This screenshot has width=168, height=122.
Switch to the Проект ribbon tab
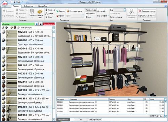click(16, 6)
